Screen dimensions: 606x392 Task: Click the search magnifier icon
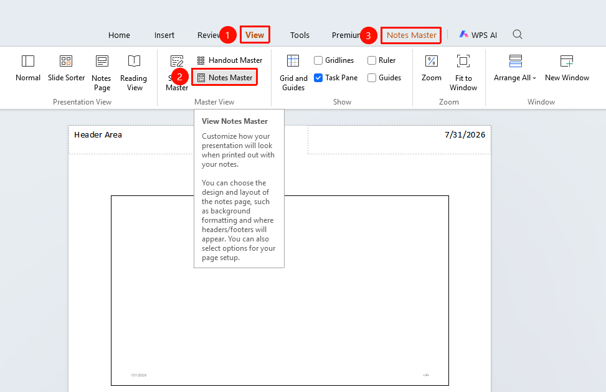(x=518, y=35)
